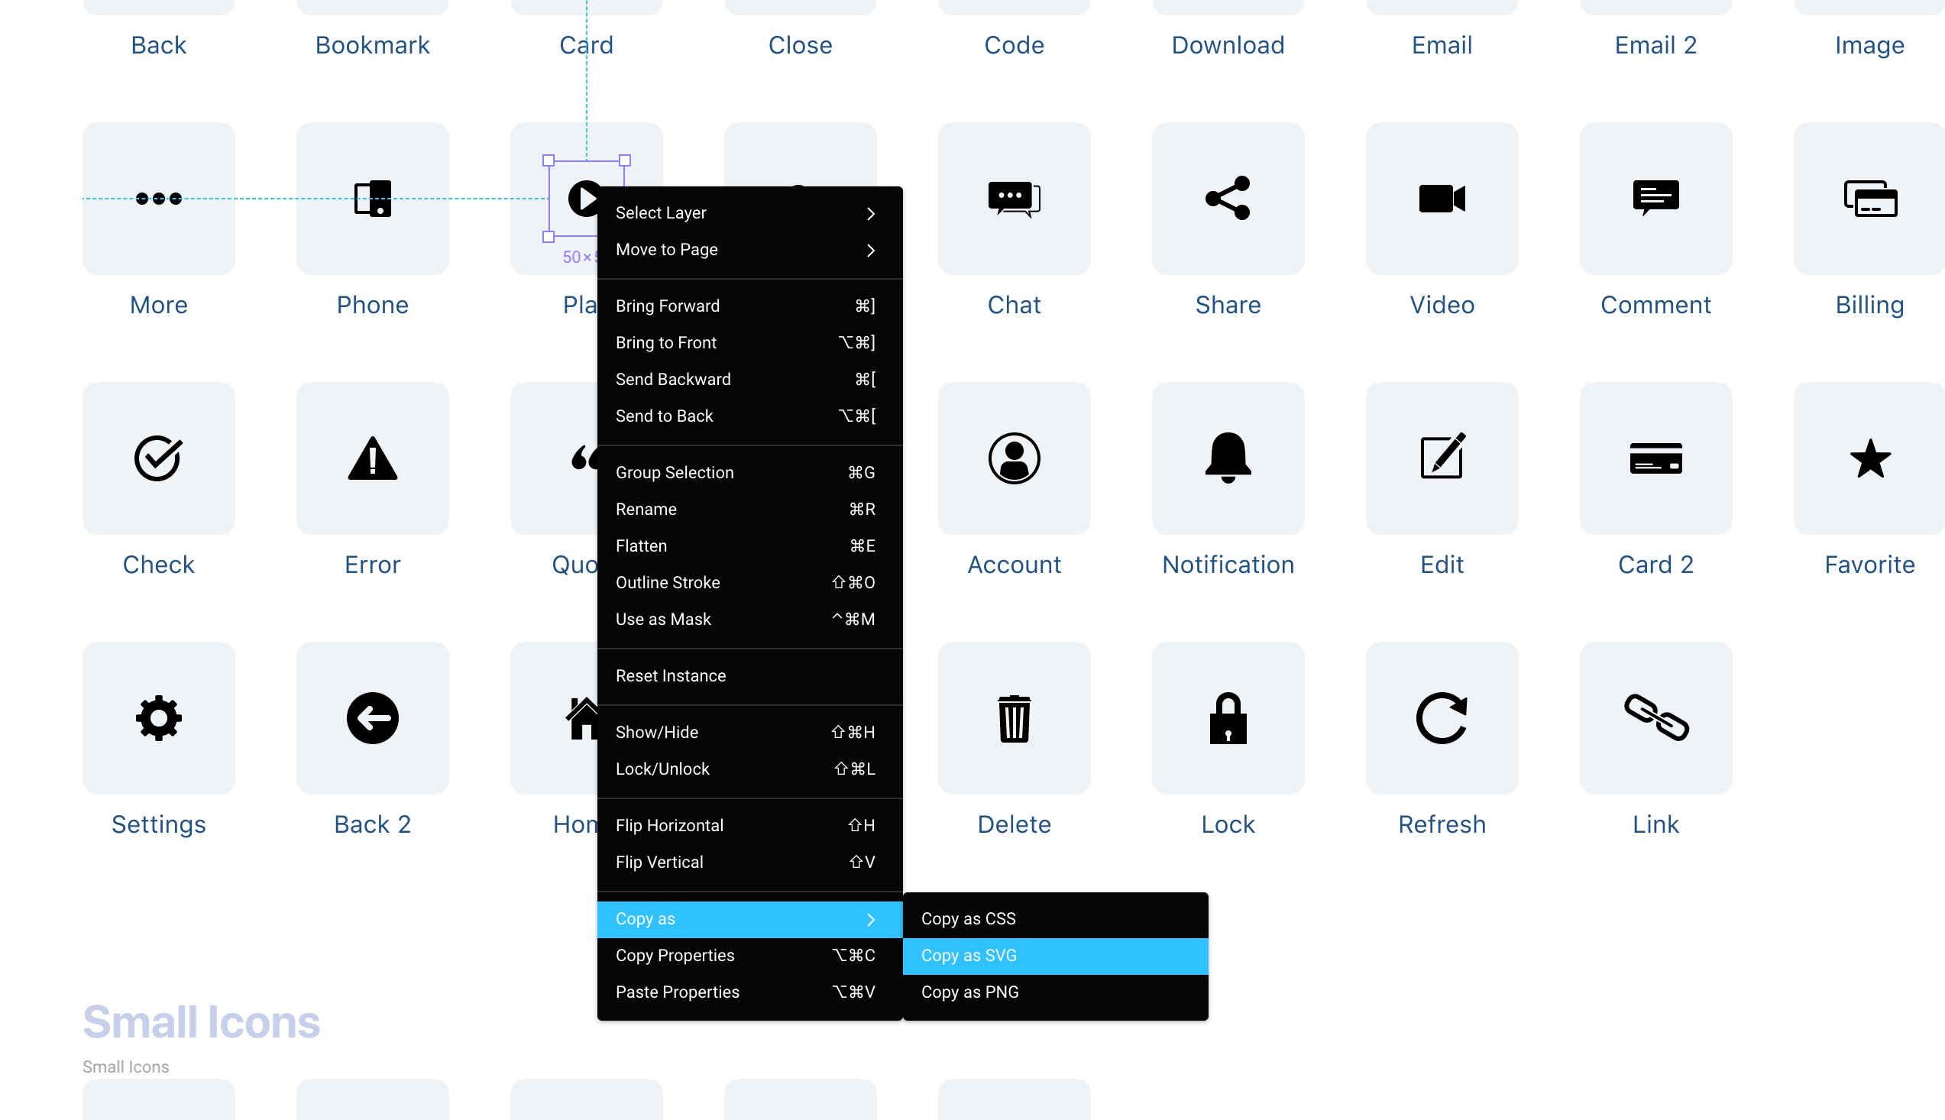Select the Notification bell icon
This screenshot has width=1945, height=1120.
point(1228,458)
